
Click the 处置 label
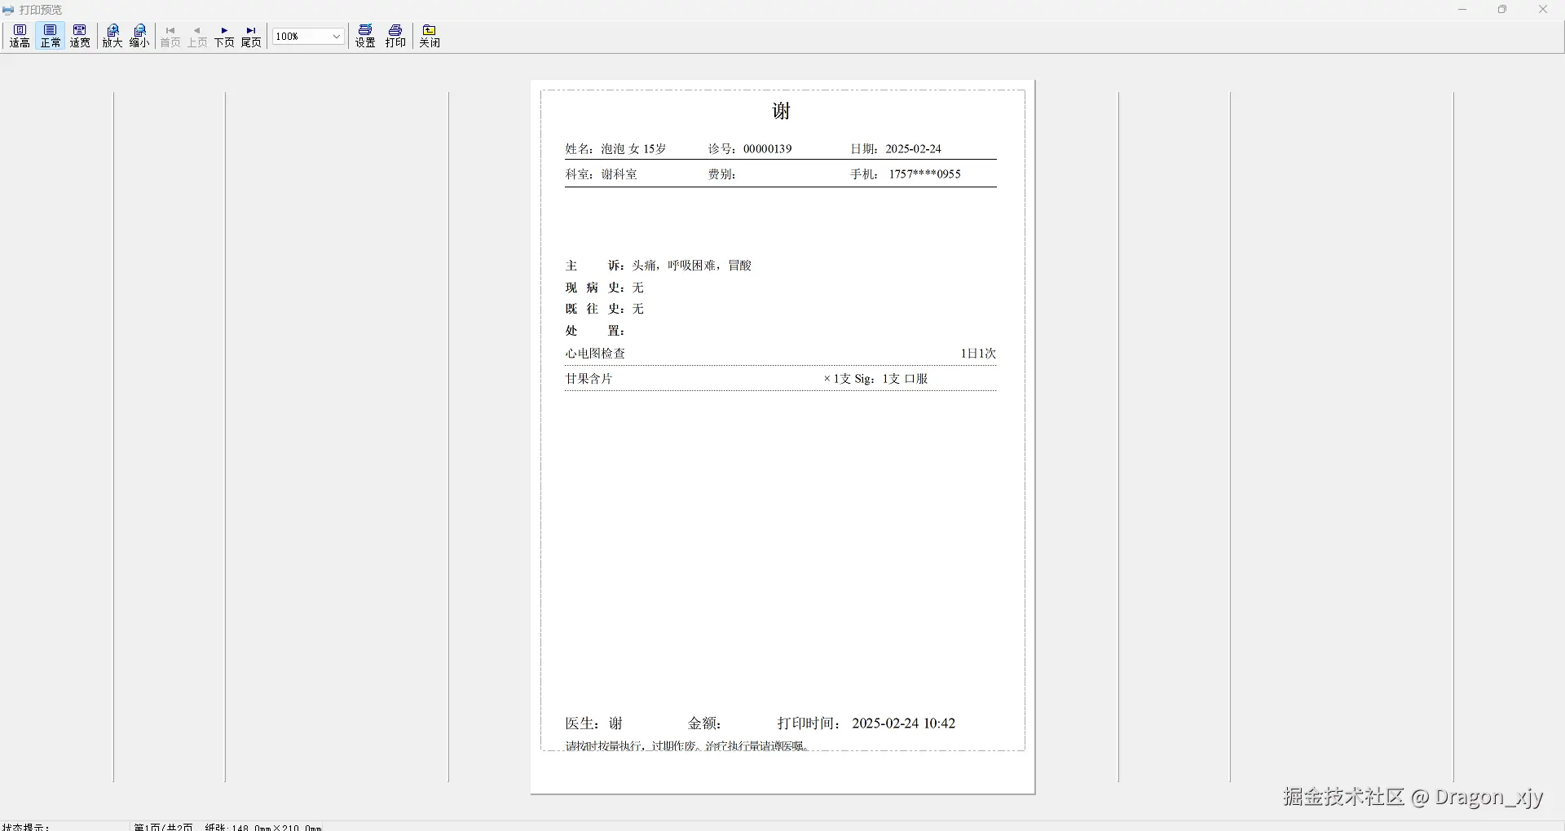pyautogui.click(x=595, y=331)
